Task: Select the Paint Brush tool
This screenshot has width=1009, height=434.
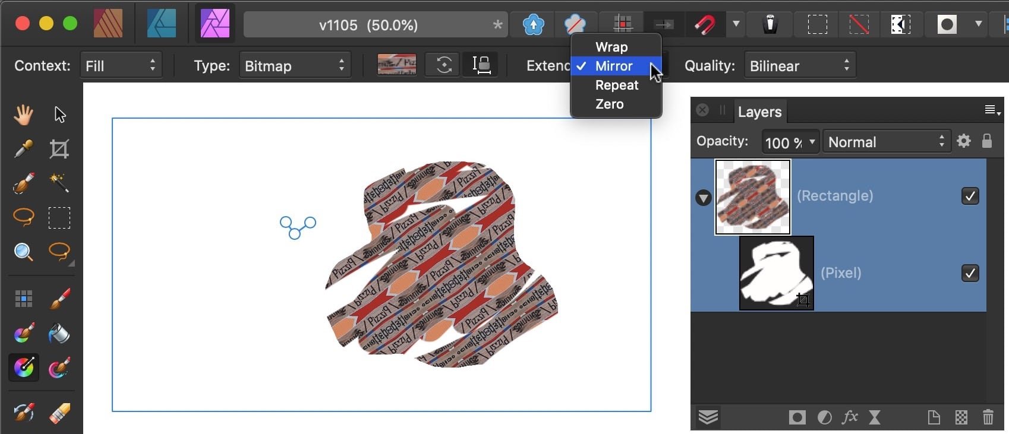Action: tap(59, 299)
